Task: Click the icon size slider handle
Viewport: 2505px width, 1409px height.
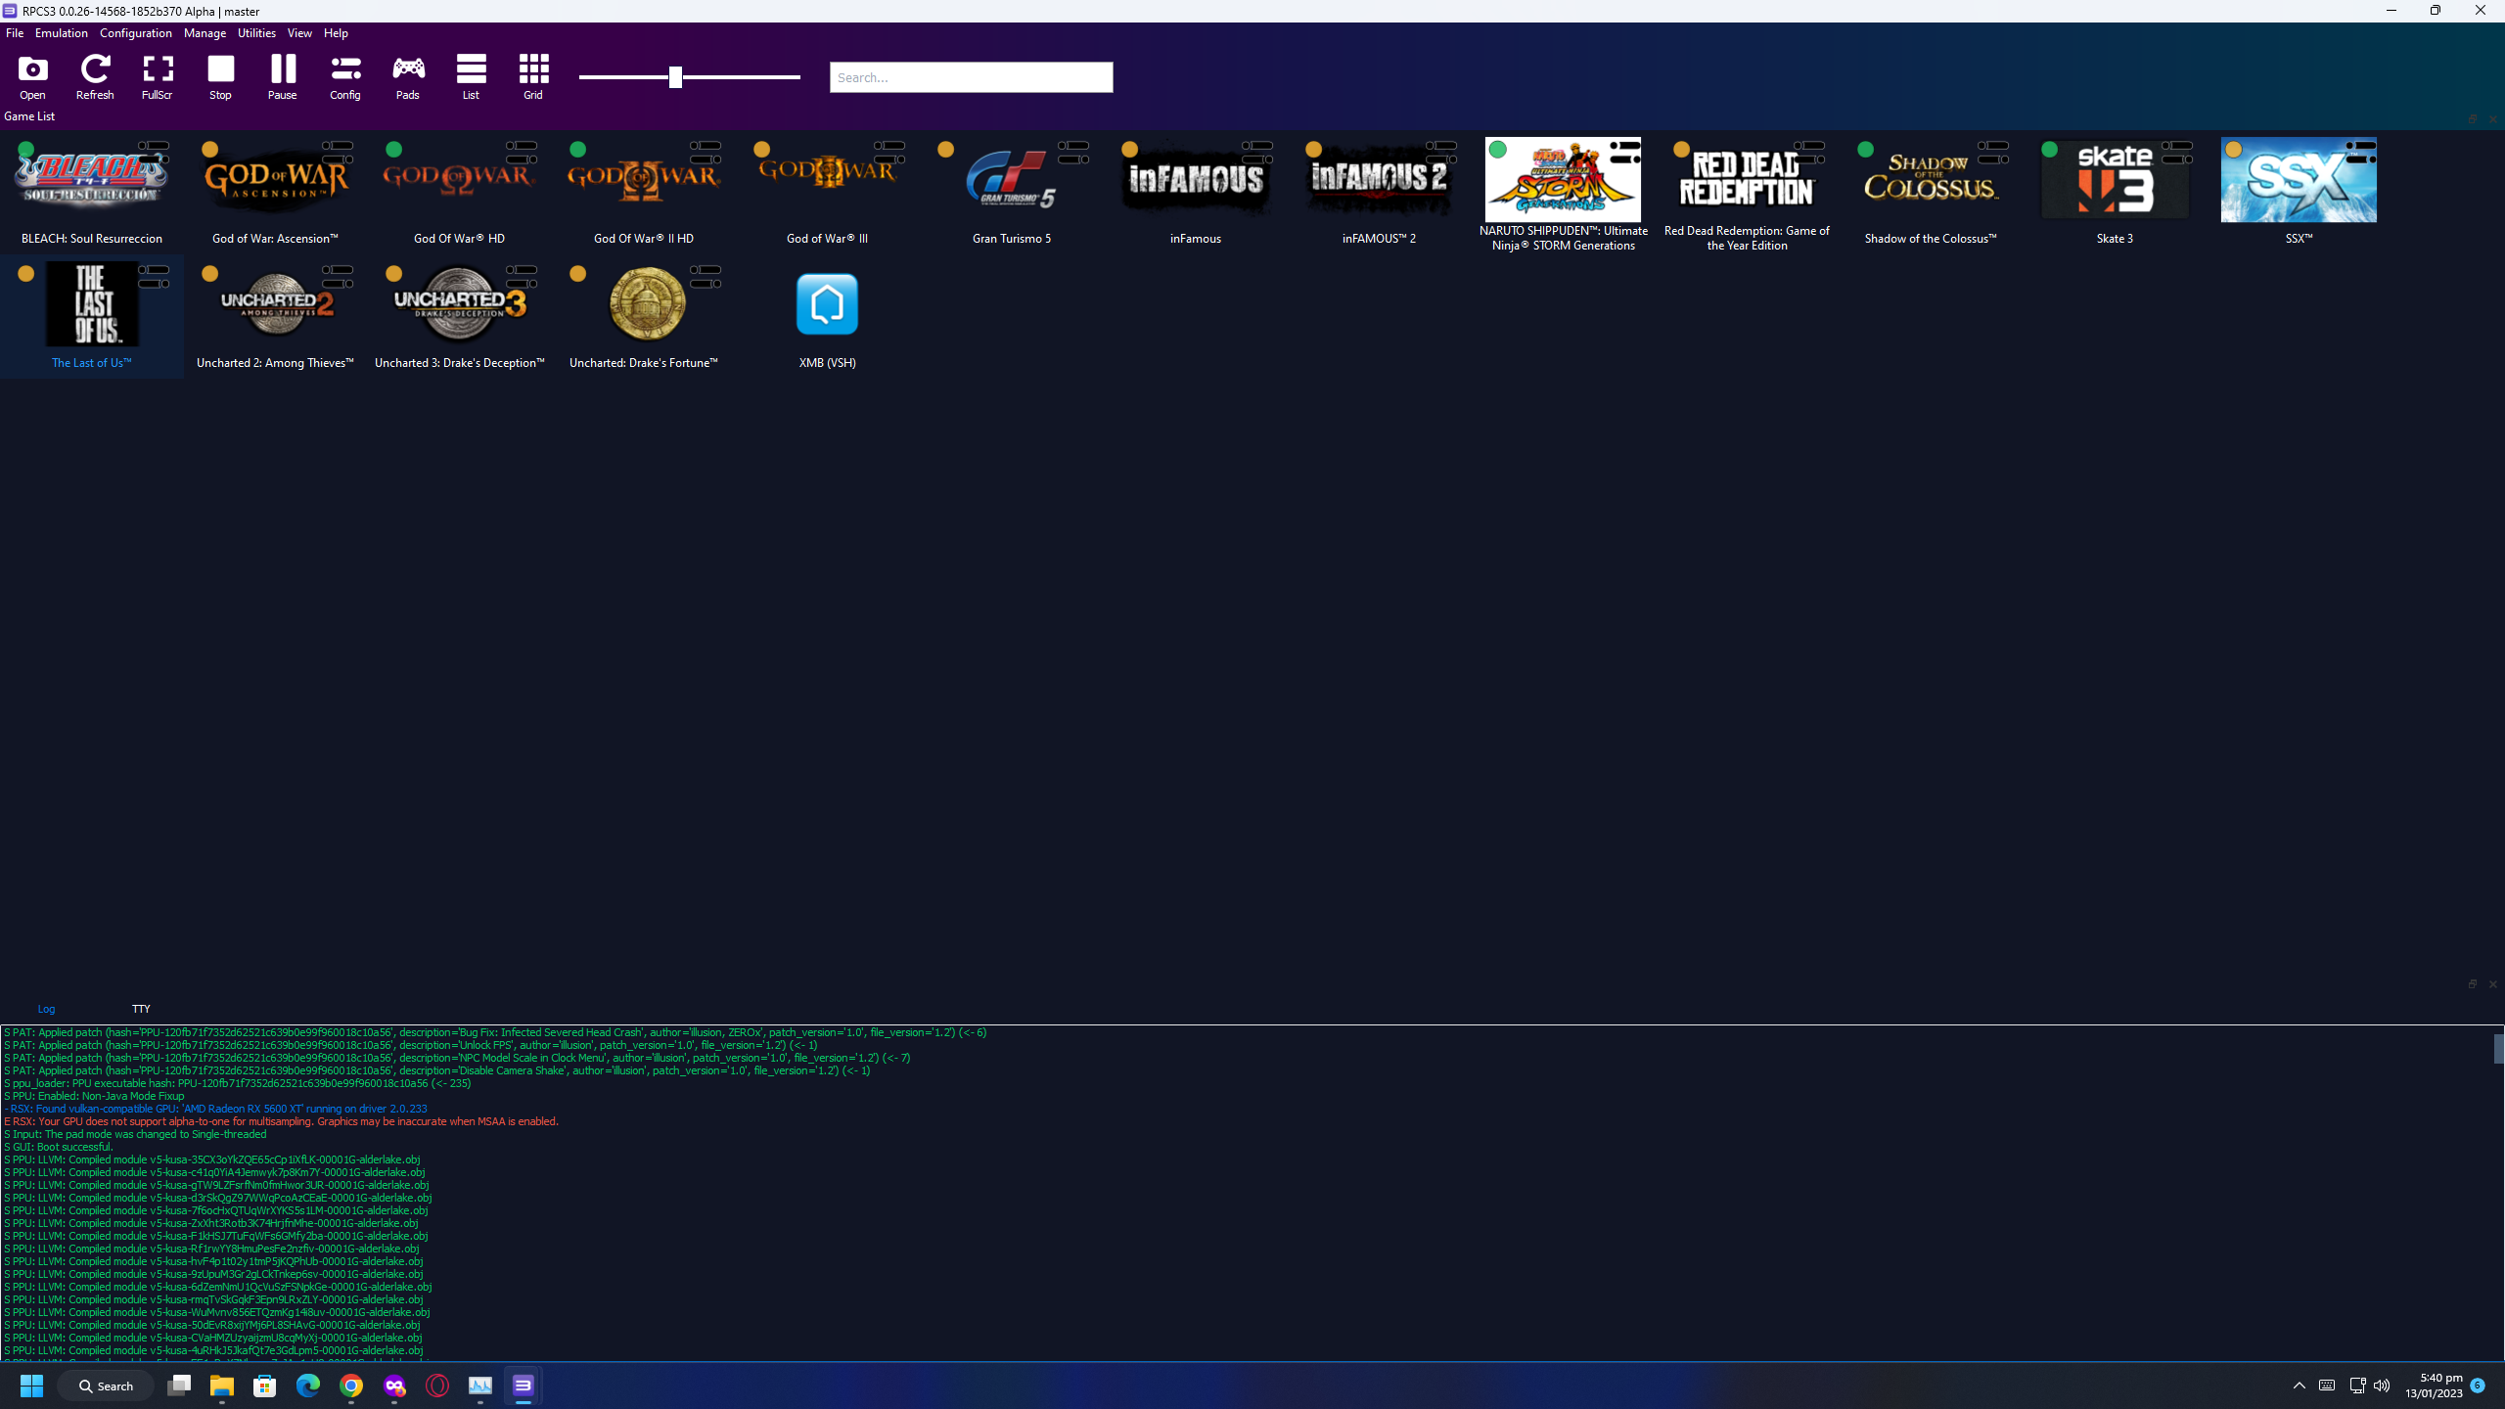Action: tap(675, 77)
